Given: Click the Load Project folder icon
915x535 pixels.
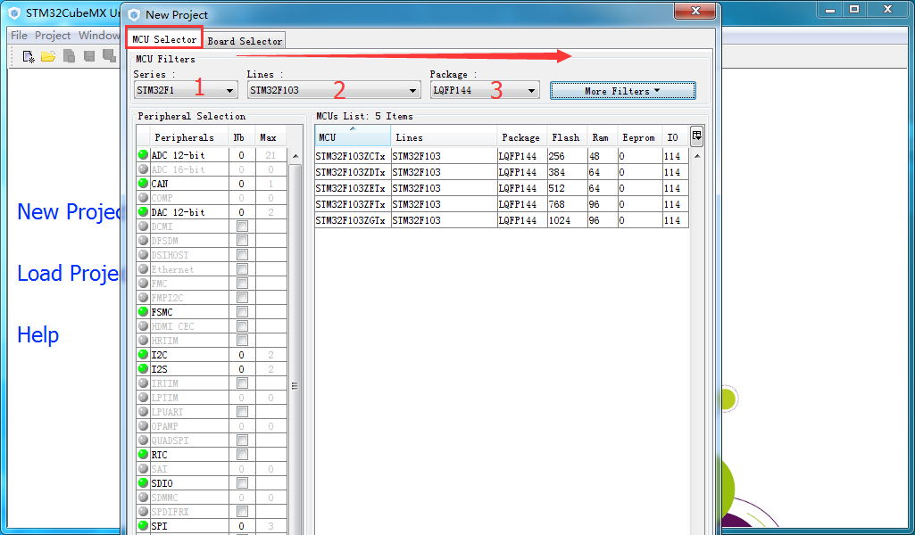Looking at the screenshot, I should pyautogui.click(x=48, y=56).
